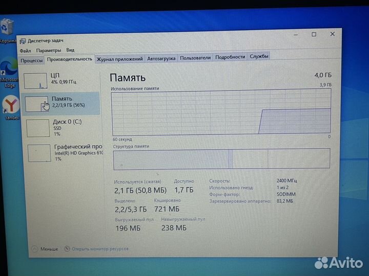Image resolution: width=369 pixels, height=276 pixels.
Task: Select the Производительность tab
Action: tap(69, 59)
